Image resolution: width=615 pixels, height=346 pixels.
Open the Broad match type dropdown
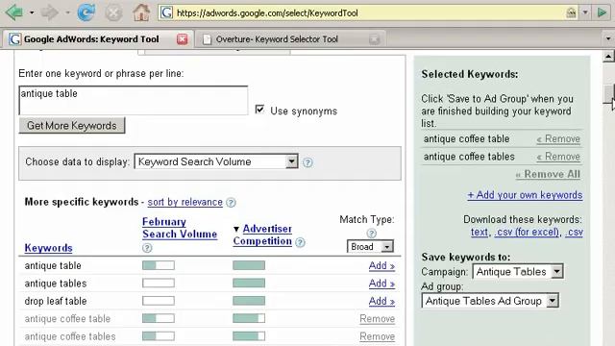(x=370, y=246)
